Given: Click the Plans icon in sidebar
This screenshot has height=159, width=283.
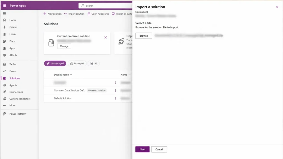Looking at the screenshot, I should coord(4,41).
